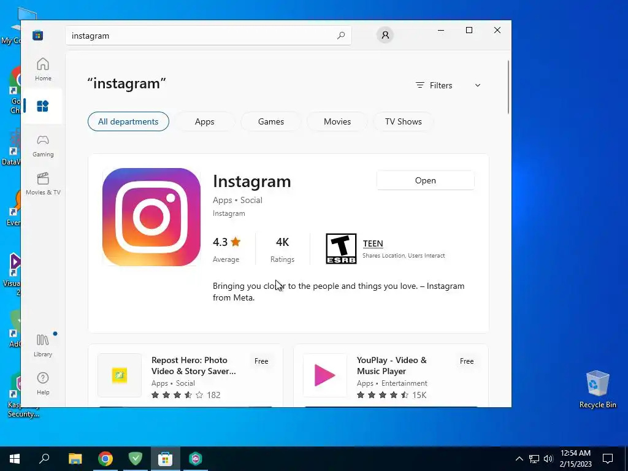Open the Home page in sidebar
The image size is (628, 471).
tap(43, 69)
